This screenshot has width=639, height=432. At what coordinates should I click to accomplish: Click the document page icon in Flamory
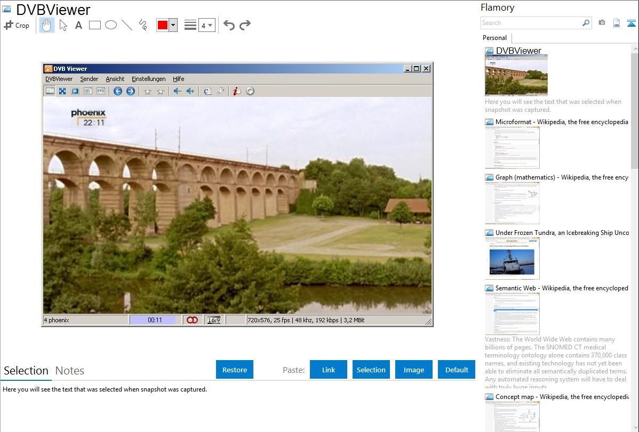(x=617, y=23)
